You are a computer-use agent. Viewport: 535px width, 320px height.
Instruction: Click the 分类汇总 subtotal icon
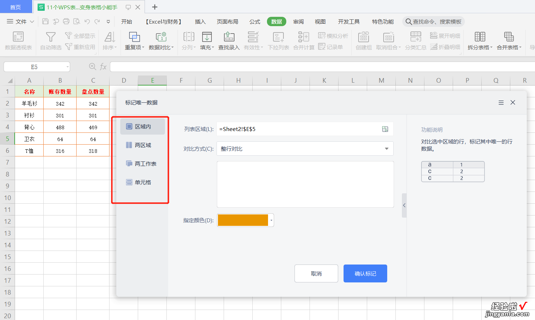[415, 37]
